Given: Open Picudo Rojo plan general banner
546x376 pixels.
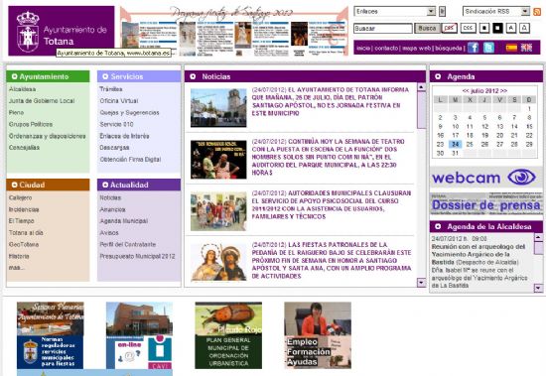Looking at the screenshot, I should click(x=228, y=335).
